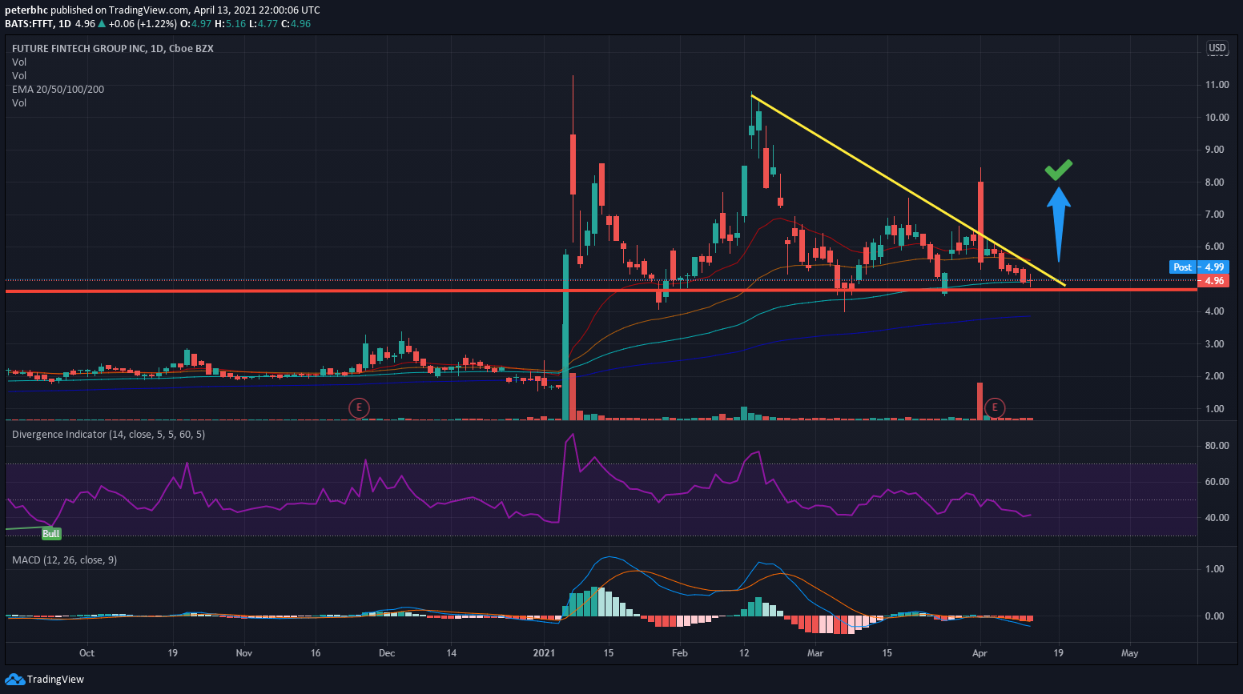Select the green check mark drawing
Screen dimensions: 1243x694
(x=1058, y=169)
